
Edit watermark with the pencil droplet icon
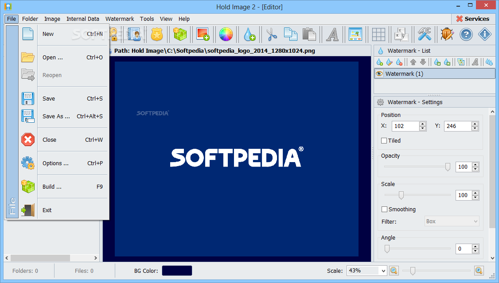[x=389, y=62]
